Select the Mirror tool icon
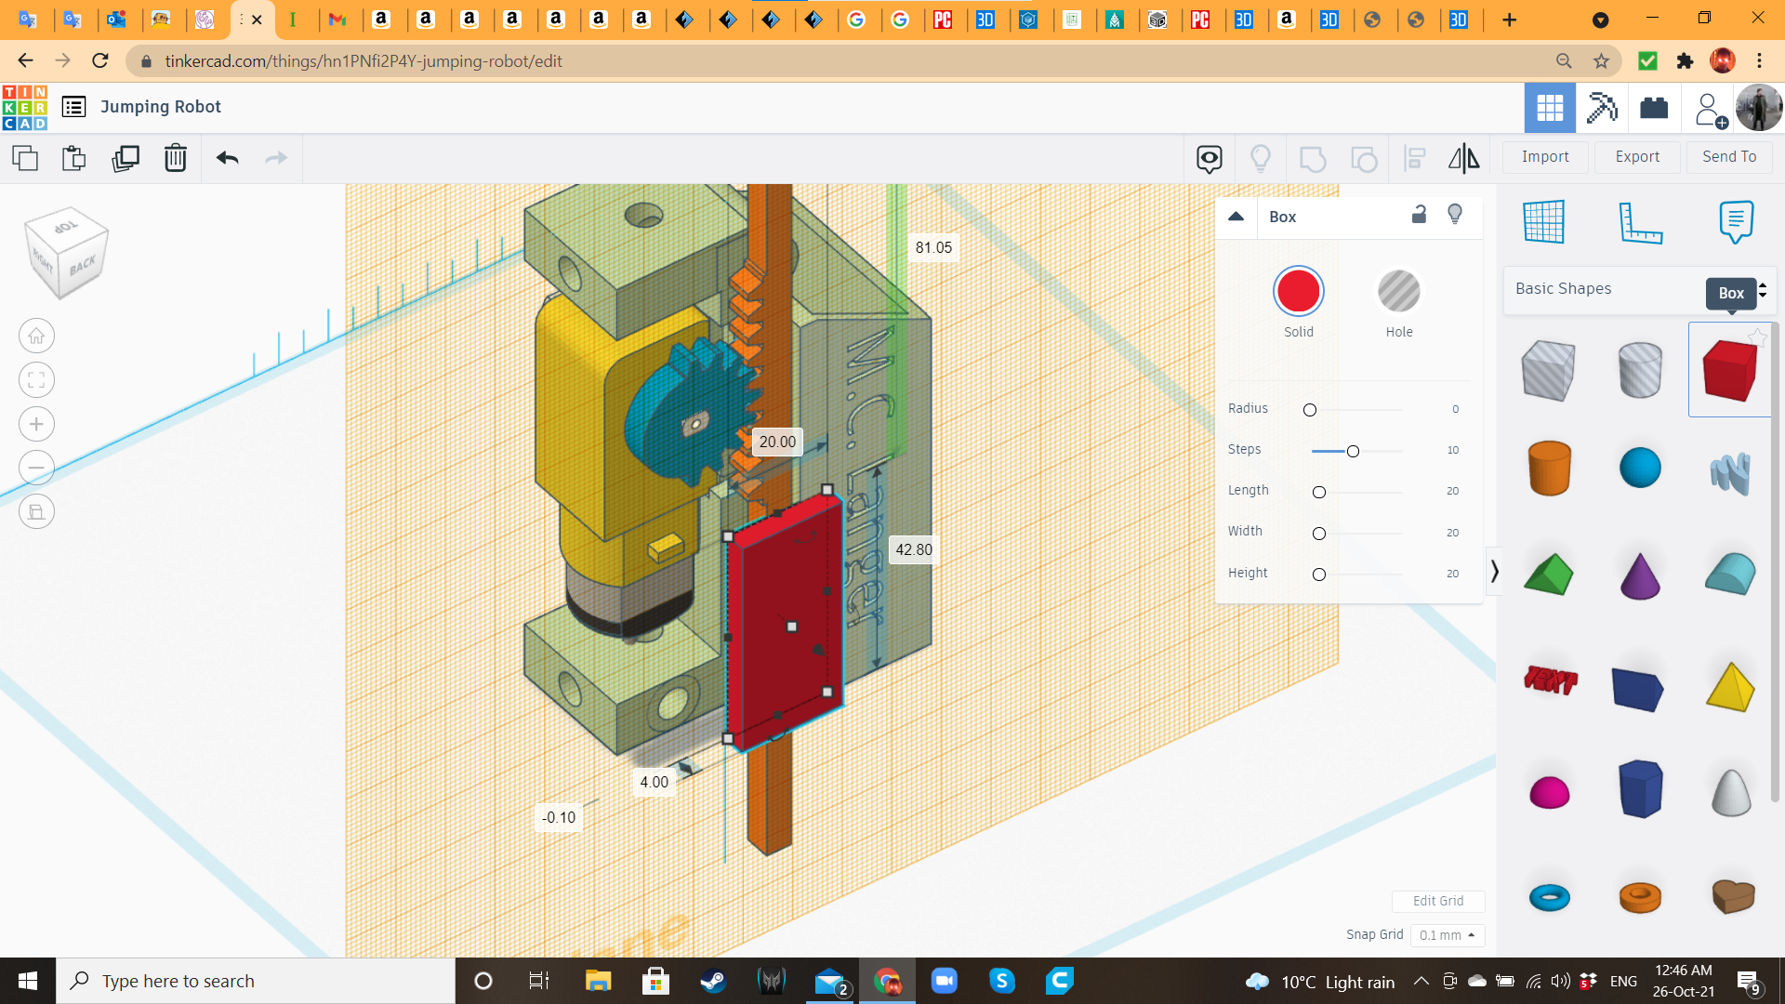1785x1004 pixels. (1463, 158)
